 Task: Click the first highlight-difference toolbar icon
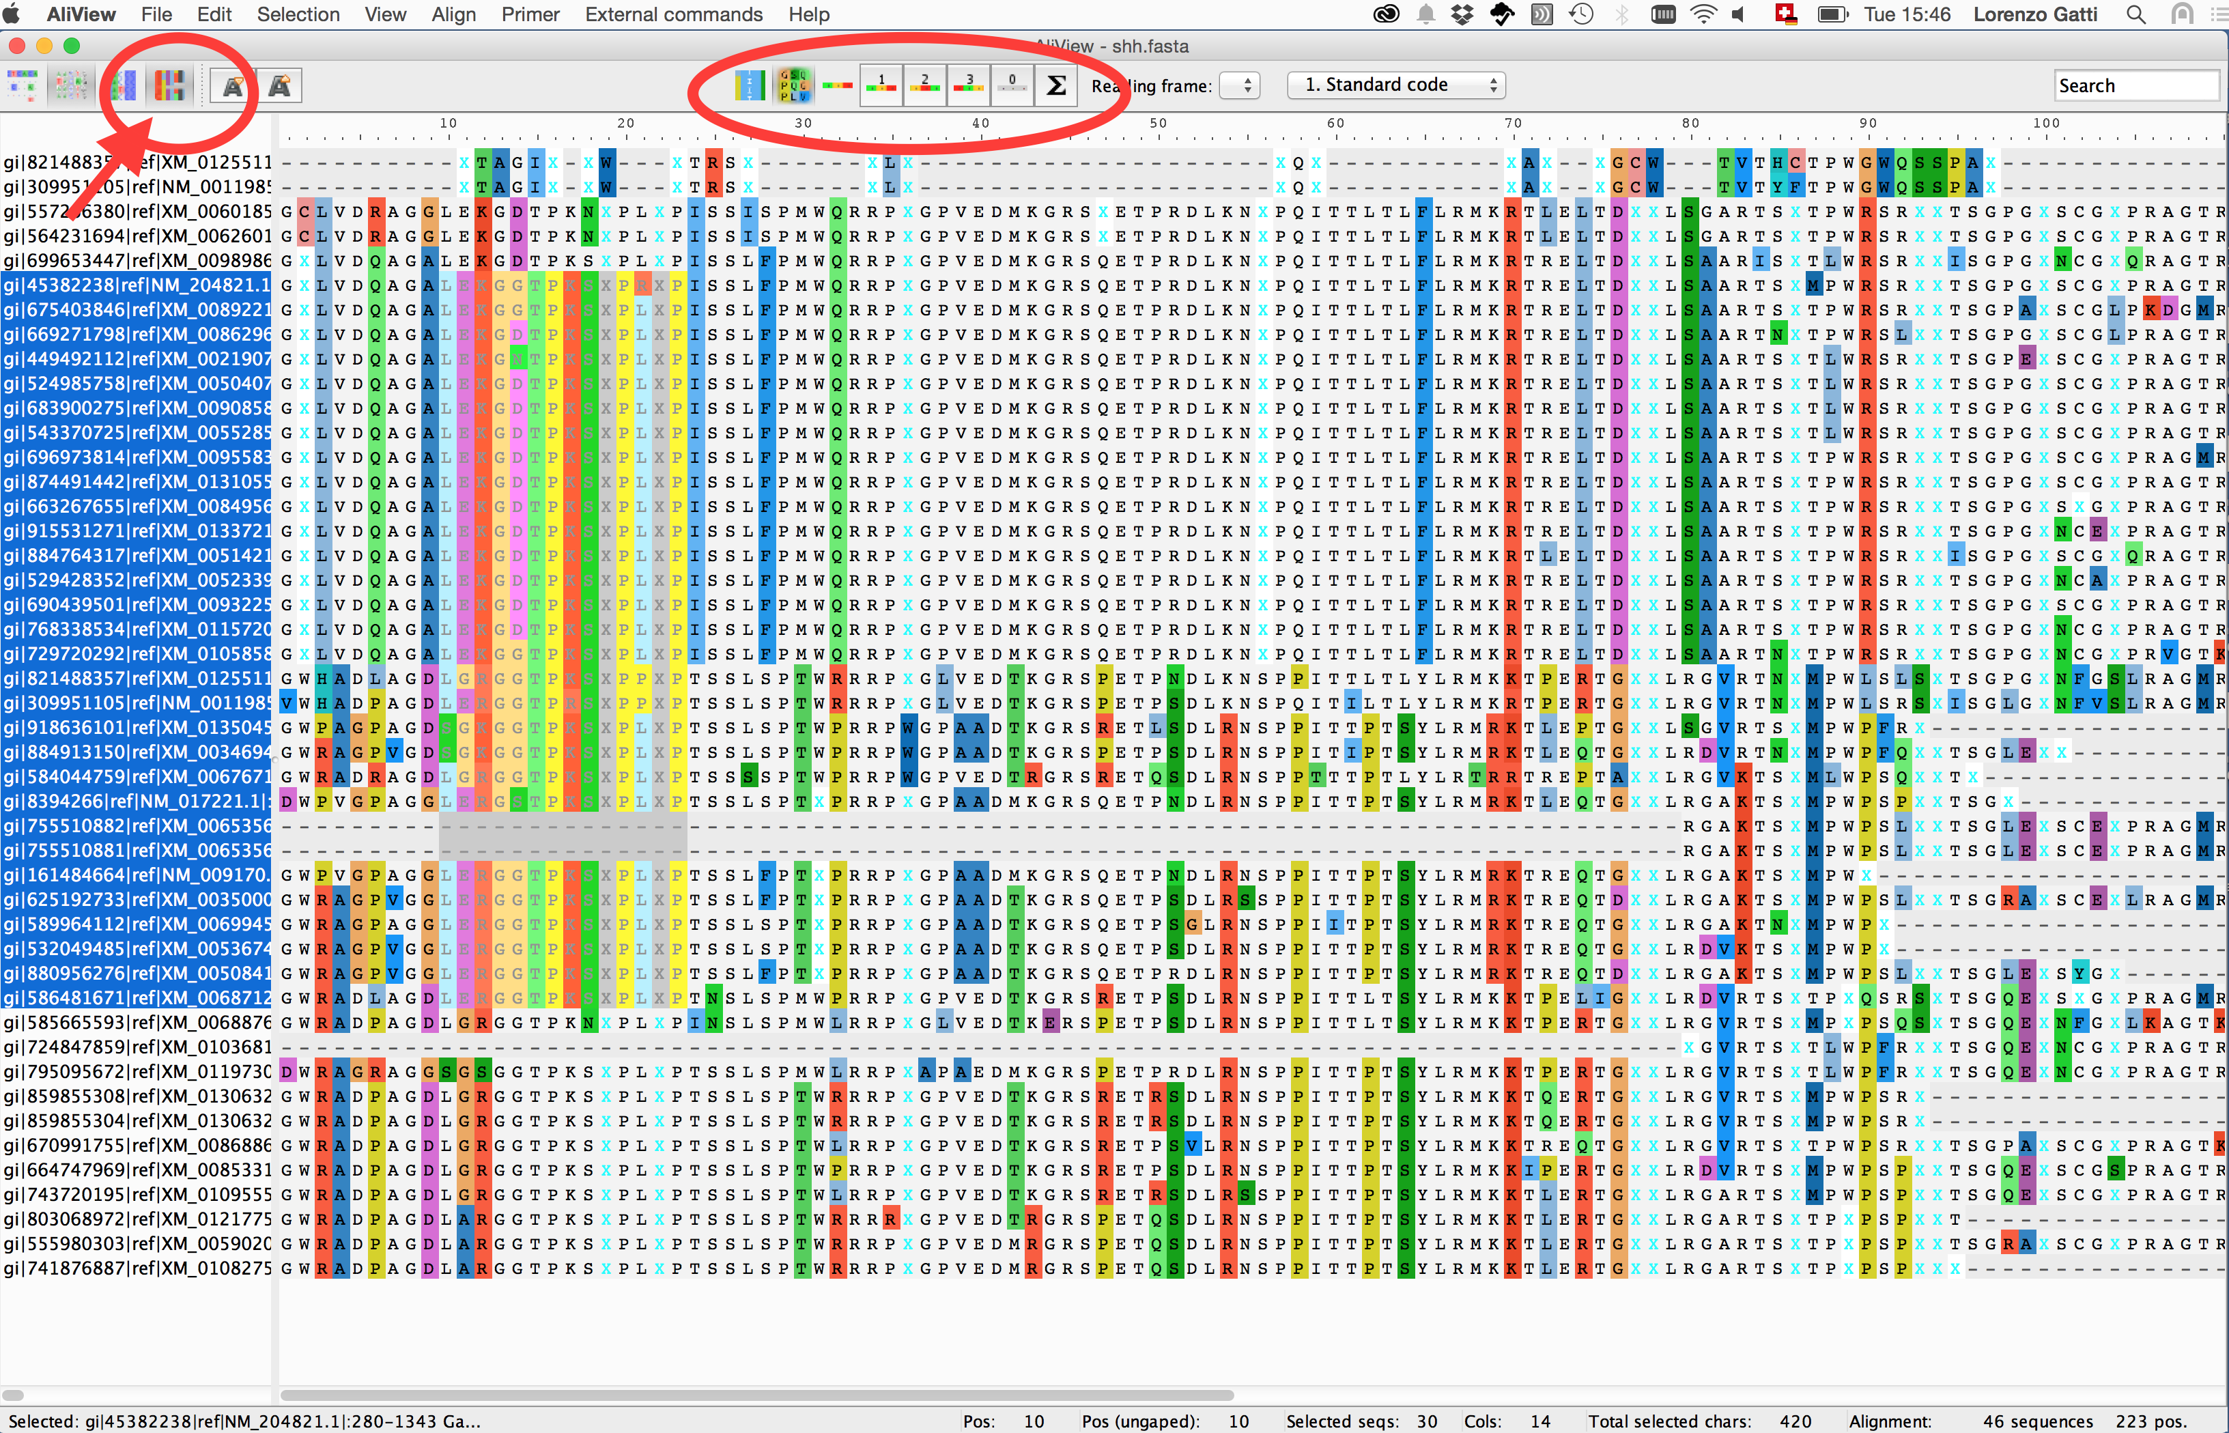pos(23,85)
